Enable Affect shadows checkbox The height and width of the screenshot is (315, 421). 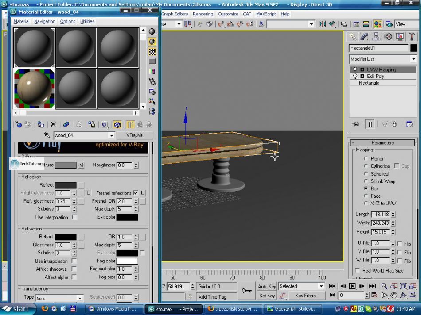[74, 269]
